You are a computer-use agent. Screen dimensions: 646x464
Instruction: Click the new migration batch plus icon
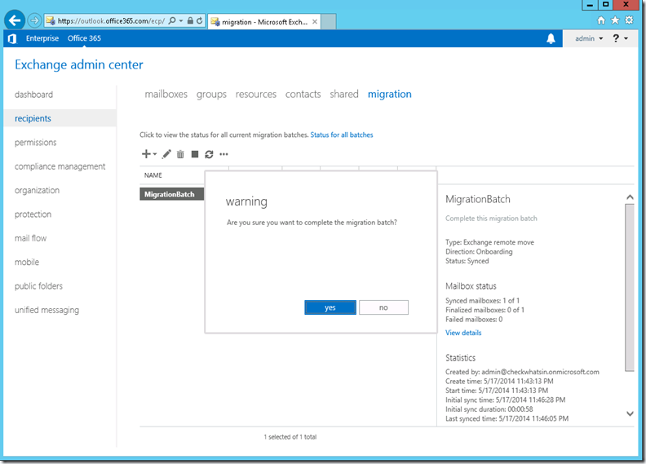click(x=146, y=154)
